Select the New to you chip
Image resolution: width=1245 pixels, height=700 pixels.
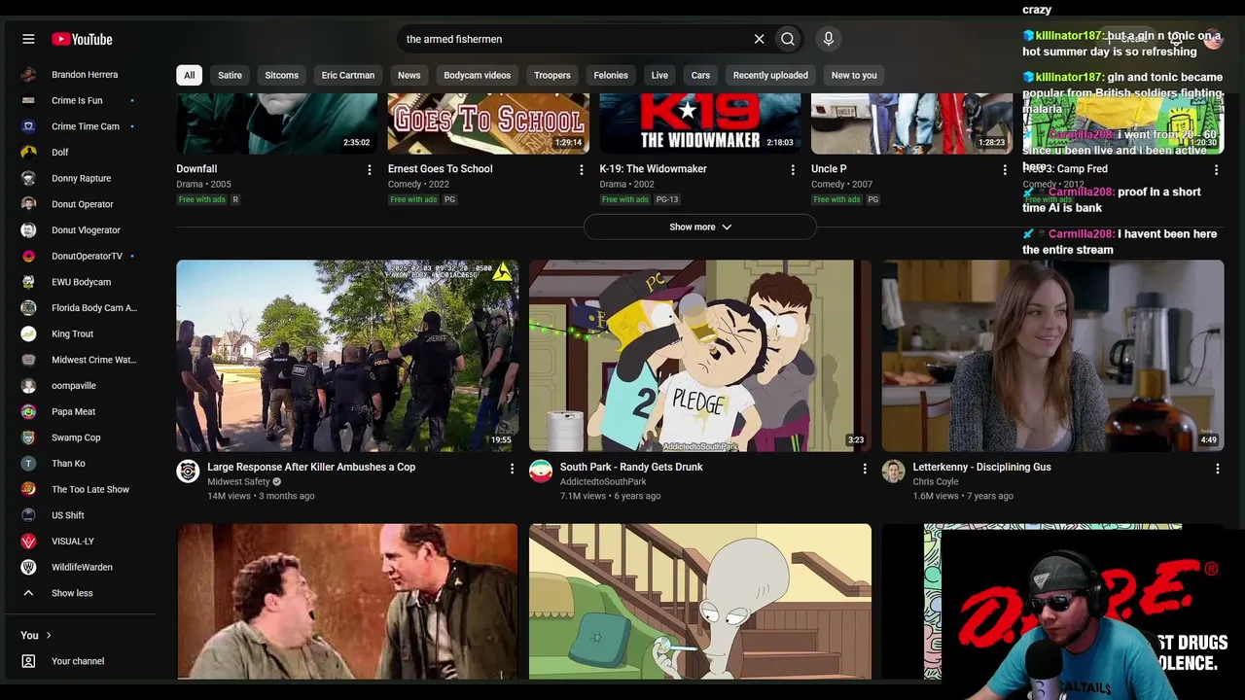(854, 75)
